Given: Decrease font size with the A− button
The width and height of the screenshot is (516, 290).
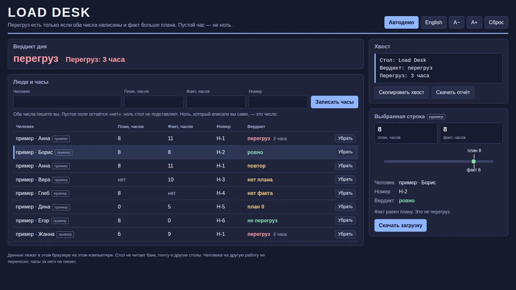Looking at the screenshot, I should [x=457, y=22].
